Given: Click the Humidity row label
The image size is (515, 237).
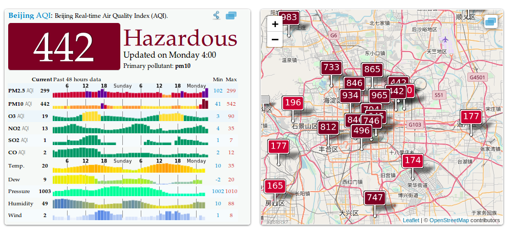Looking at the screenshot, I should 20,204.
